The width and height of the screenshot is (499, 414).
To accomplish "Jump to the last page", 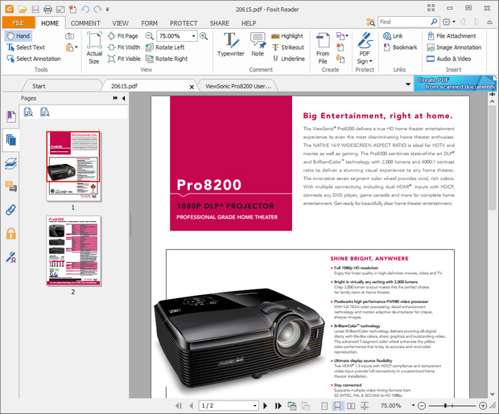I will [278, 406].
